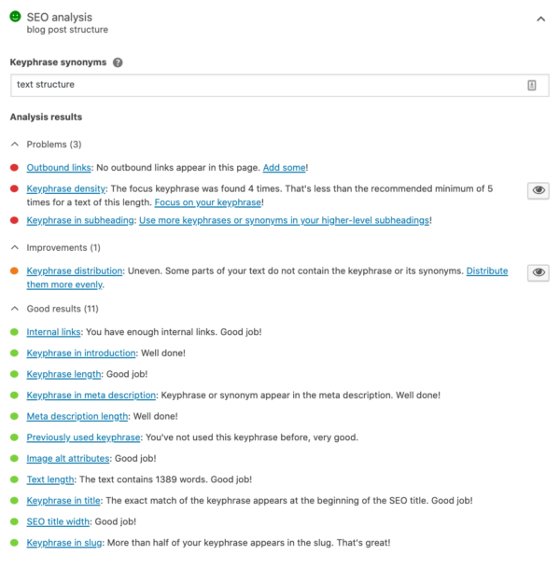The width and height of the screenshot is (560, 569).
Task: Open the Image alt attributes link
Action: pyautogui.click(x=68, y=458)
